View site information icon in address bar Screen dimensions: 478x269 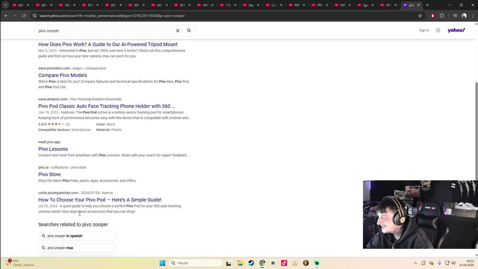[34, 16]
